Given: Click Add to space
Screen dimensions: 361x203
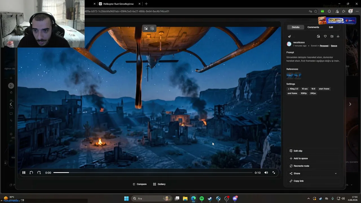Looking at the screenshot, I should (x=313, y=158).
